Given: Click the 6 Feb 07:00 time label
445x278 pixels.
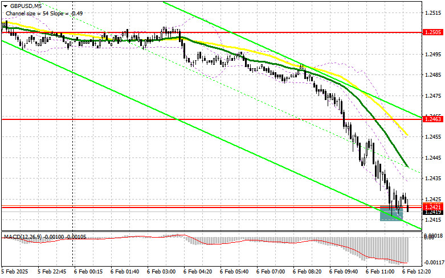Looking at the screenshot, I should click(x=271, y=272).
